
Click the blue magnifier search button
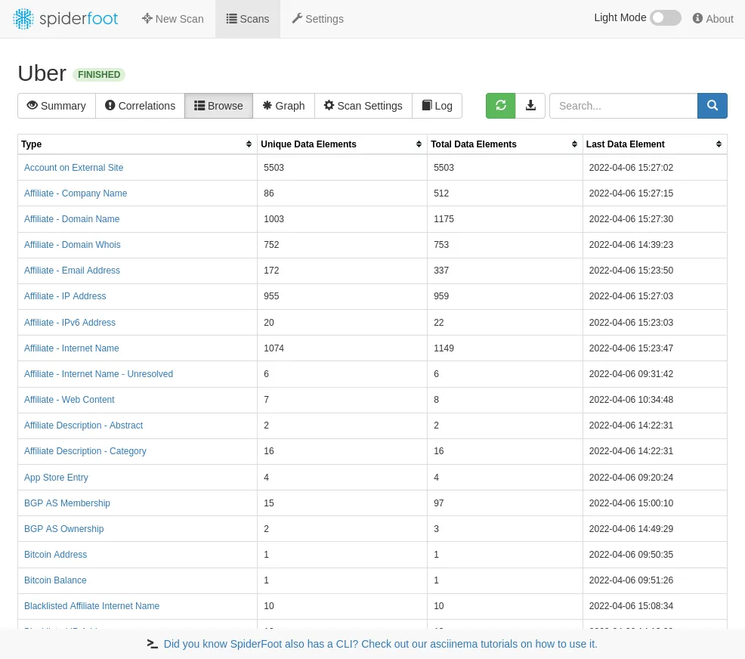[712, 106]
